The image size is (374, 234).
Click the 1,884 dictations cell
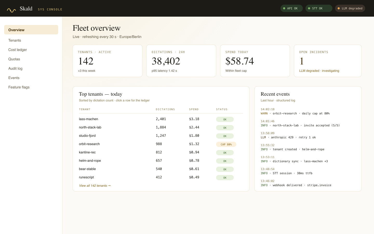tap(161, 127)
